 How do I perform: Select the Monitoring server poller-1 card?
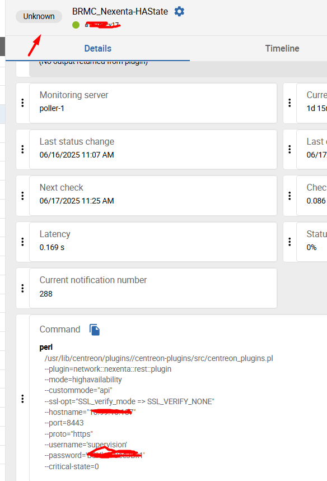pyautogui.click(x=153, y=103)
